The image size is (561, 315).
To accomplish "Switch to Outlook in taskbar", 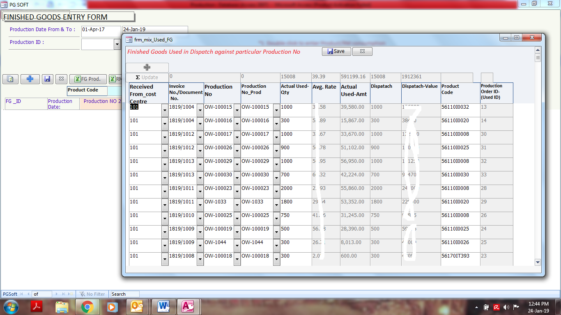I will [x=138, y=307].
